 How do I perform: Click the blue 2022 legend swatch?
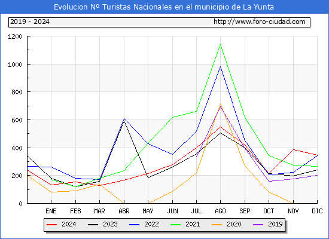point(134,225)
